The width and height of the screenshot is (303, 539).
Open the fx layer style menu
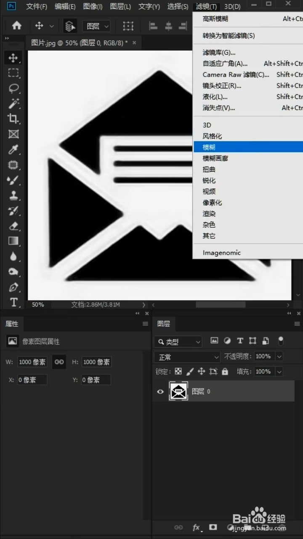[197, 527]
